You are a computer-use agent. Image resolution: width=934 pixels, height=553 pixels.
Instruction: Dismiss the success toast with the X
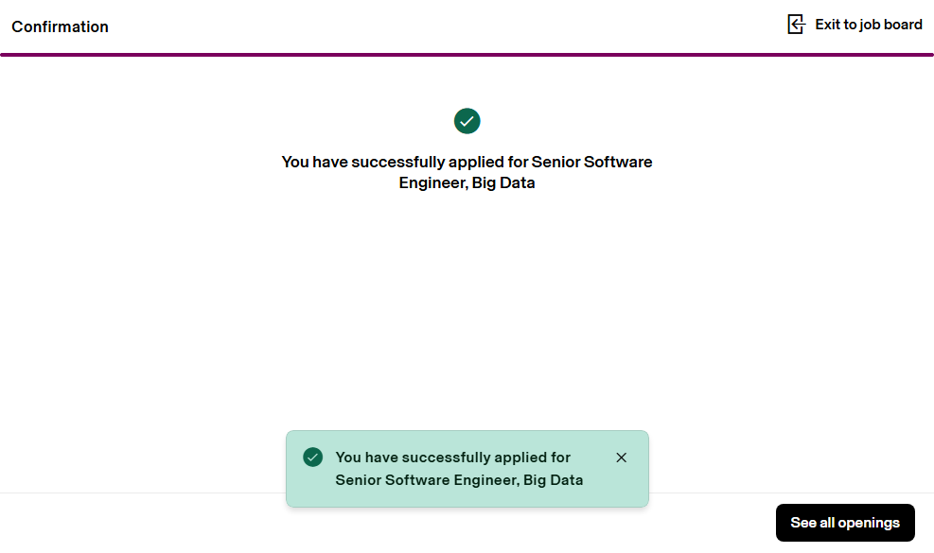click(621, 458)
